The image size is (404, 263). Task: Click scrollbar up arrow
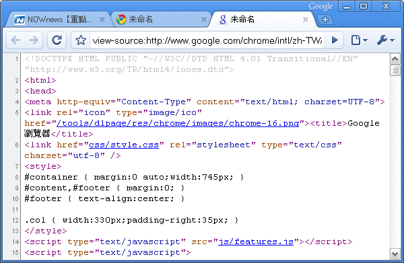395,59
